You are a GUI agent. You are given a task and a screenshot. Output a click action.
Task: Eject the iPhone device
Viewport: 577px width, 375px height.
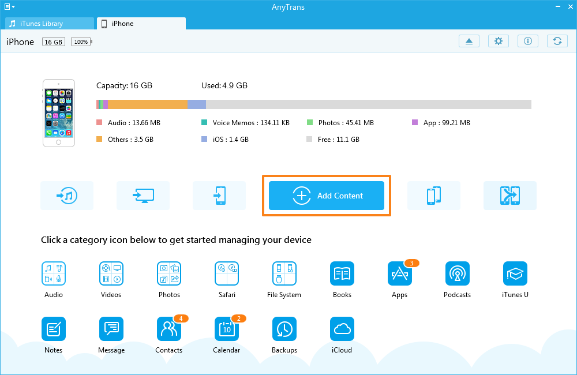click(469, 41)
